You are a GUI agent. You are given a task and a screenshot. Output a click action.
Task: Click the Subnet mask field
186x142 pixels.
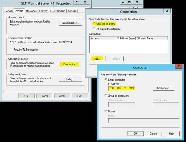click(x=166, y=105)
